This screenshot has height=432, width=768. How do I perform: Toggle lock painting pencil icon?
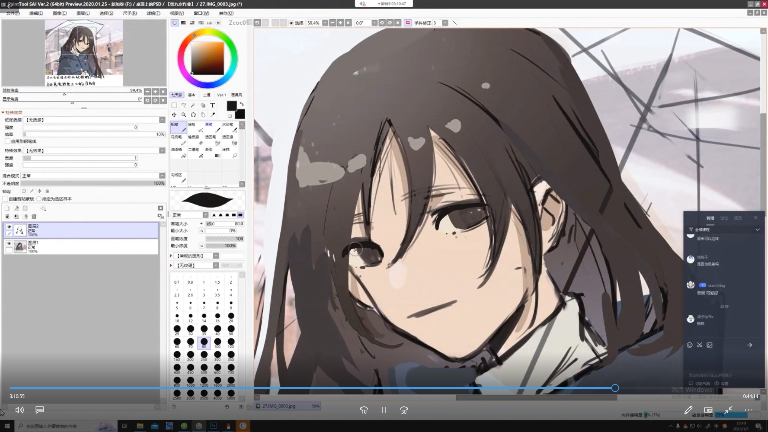point(32,191)
